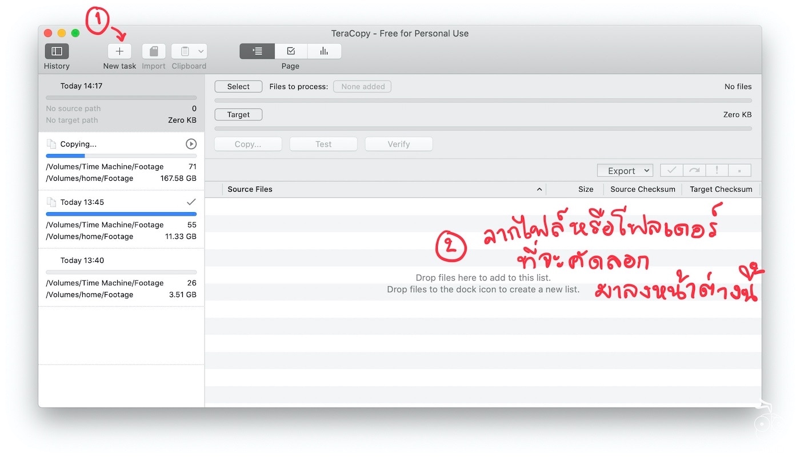Select the Copying... history task

121,161
